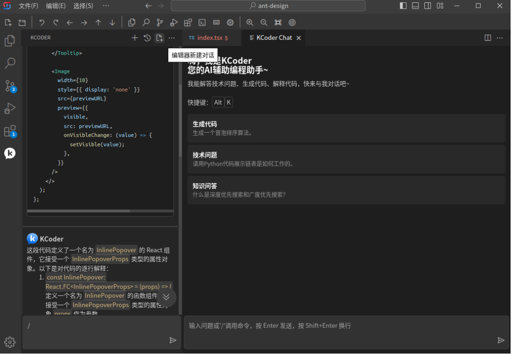Screen dimensions: 512x354
Task: Split the editor to the right
Action: click(x=488, y=38)
